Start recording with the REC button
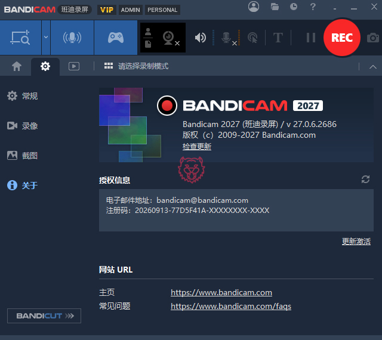This screenshot has width=382, height=340. [342, 38]
